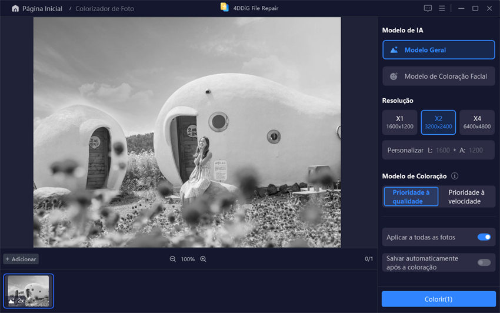Image resolution: width=500 pixels, height=313 pixels.
Task: Click the zoom in magnifier icon
Action: pyautogui.click(x=203, y=259)
